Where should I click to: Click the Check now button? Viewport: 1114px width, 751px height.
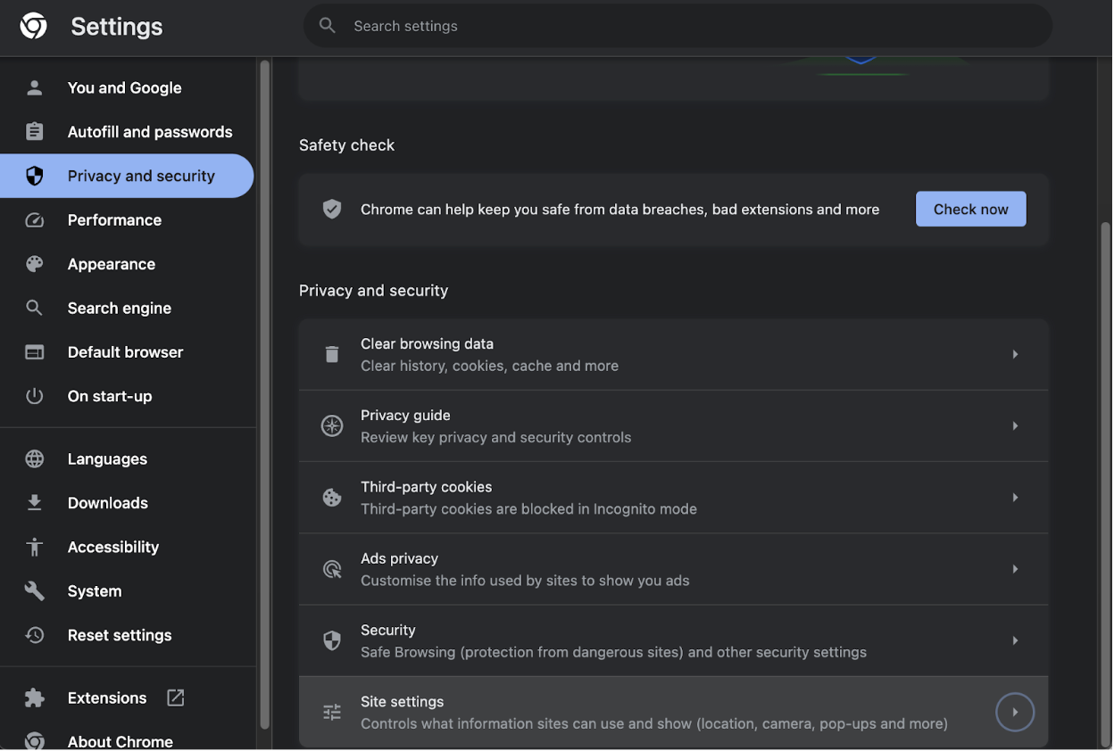[970, 209]
